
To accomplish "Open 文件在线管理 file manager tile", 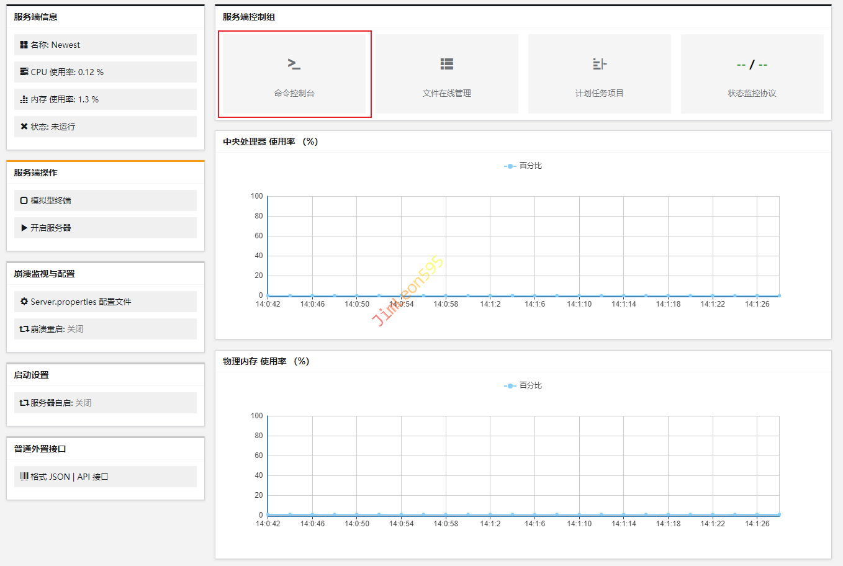I will point(446,74).
